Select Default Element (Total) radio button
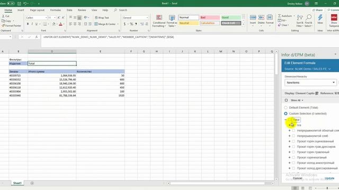 tap(286, 108)
